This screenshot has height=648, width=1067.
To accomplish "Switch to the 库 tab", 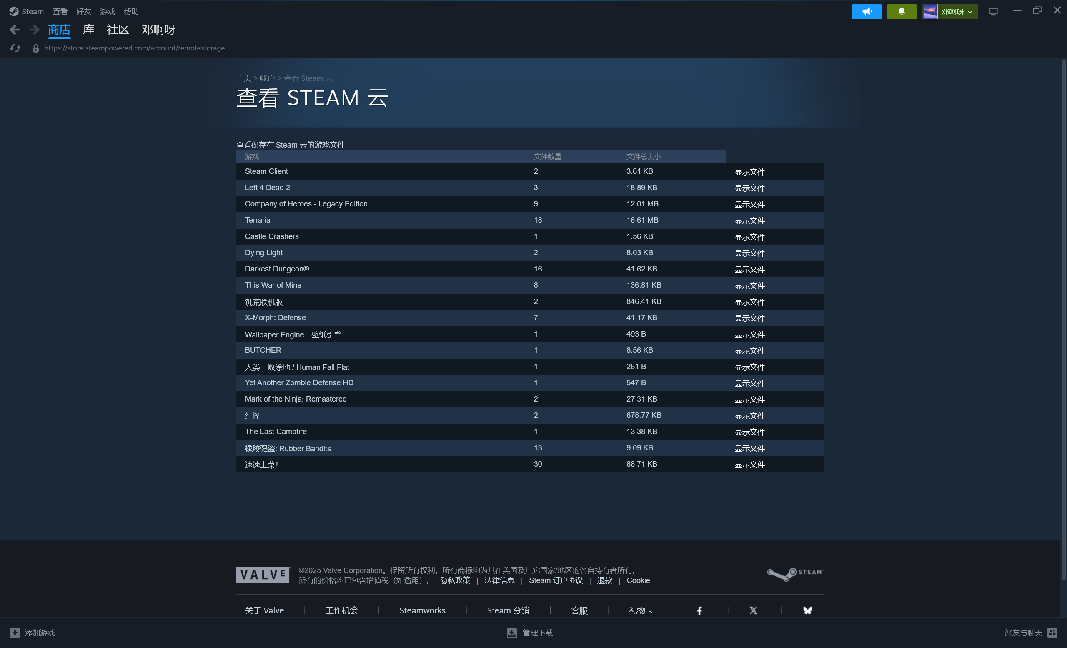I will 89,30.
